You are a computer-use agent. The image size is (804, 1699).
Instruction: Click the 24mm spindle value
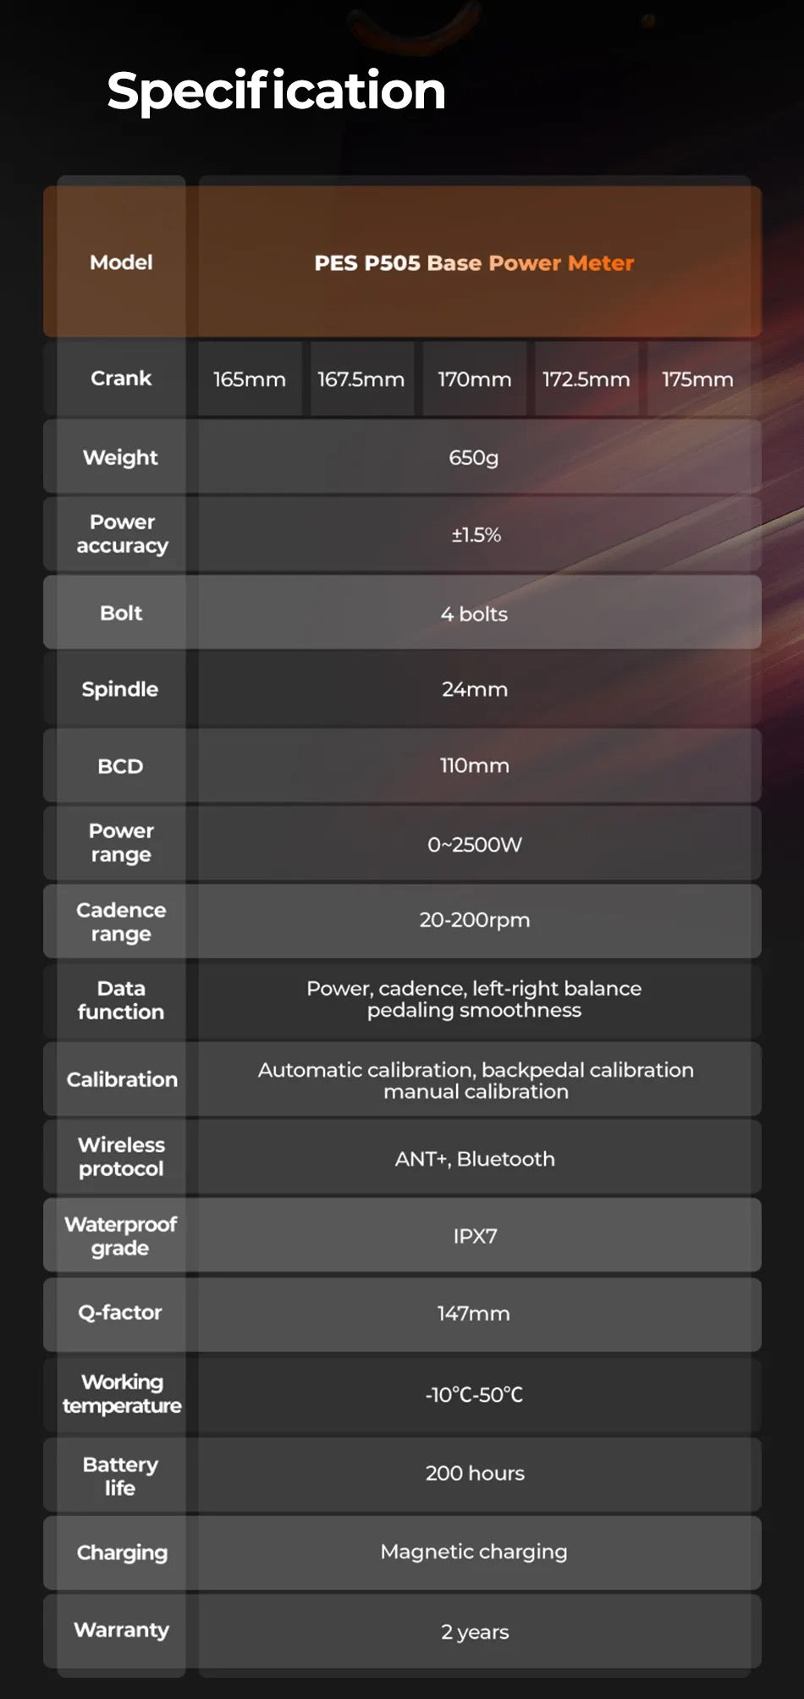coord(474,689)
